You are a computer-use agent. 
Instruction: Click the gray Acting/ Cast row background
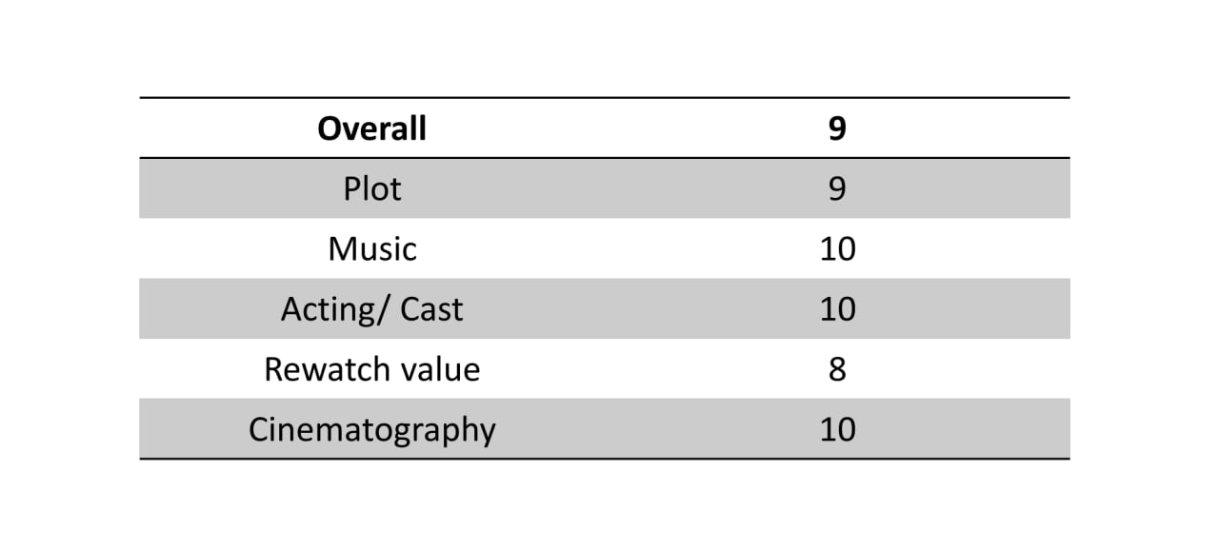(609, 309)
